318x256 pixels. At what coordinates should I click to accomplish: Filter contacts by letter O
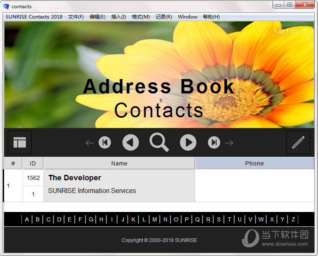click(x=176, y=219)
